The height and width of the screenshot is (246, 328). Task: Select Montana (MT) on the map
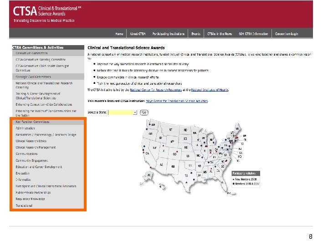pos(171,130)
